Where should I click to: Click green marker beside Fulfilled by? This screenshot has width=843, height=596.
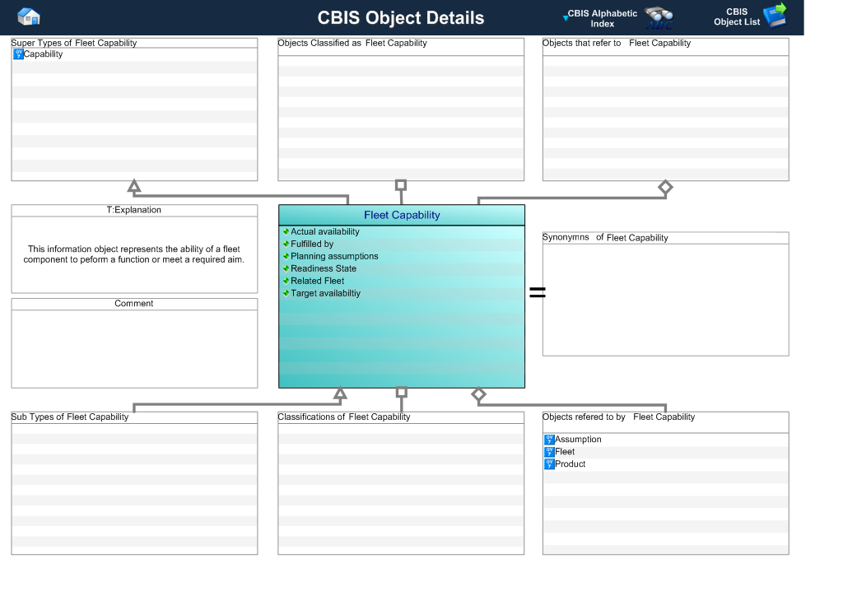point(286,244)
